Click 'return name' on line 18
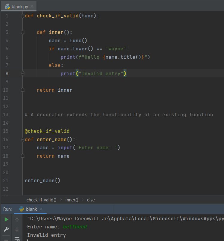This screenshot has width=224, height=241. pos(53,156)
